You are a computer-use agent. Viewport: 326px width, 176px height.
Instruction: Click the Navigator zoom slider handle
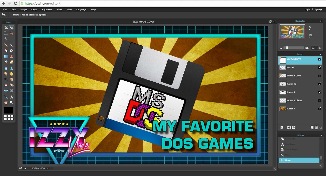point(287,48)
